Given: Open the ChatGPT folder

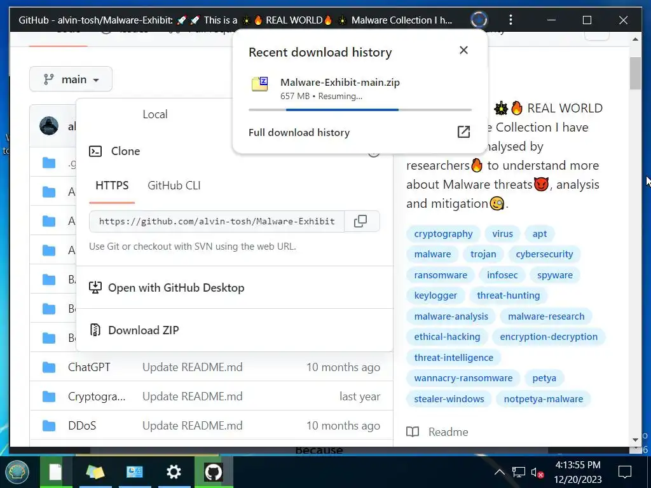Looking at the screenshot, I should click(x=89, y=367).
